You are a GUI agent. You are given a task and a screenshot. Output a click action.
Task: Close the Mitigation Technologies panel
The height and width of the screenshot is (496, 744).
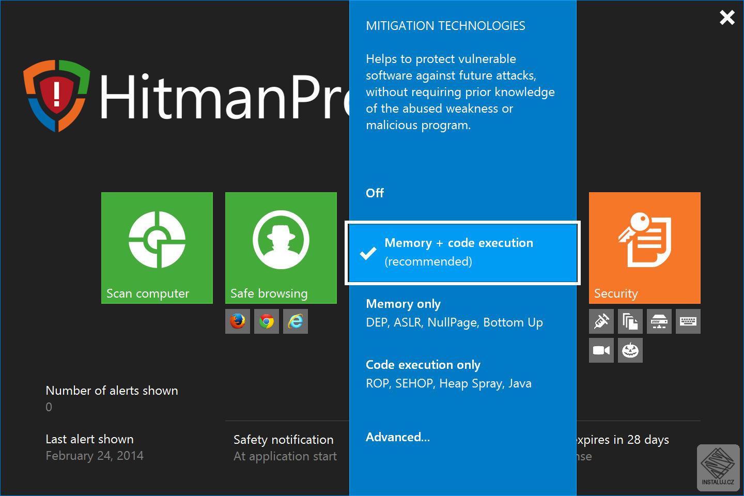[727, 17]
